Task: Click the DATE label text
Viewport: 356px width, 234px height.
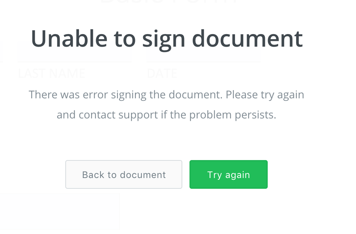Action: pyautogui.click(x=162, y=73)
